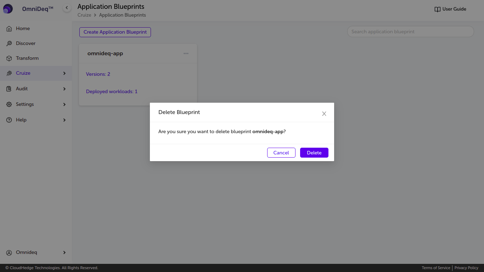The width and height of the screenshot is (484, 272).
Task: Go to Home in the sidebar
Action: 23,28
